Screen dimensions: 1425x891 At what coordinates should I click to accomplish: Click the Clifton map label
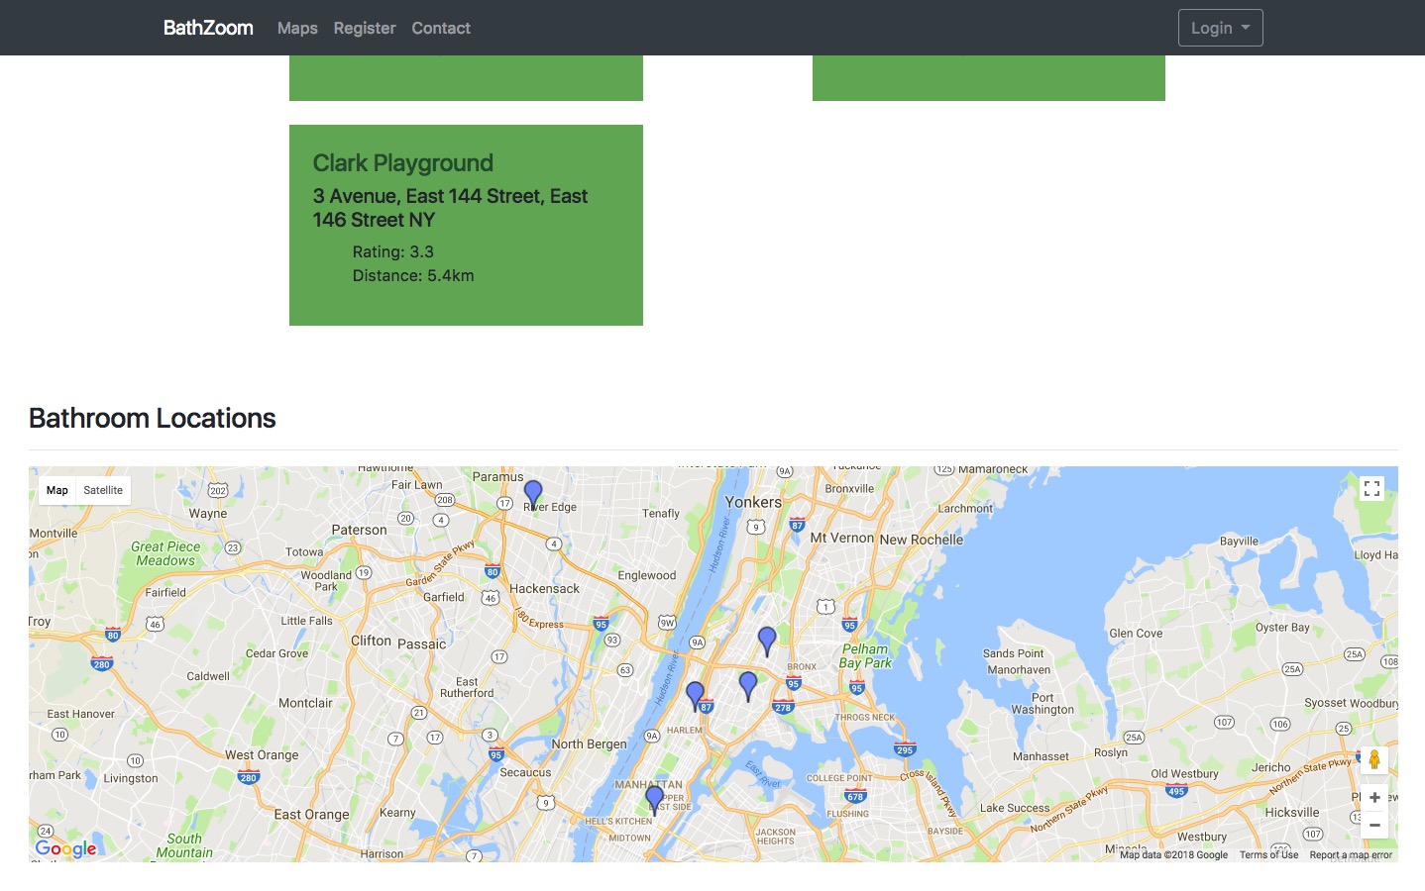coord(372,641)
